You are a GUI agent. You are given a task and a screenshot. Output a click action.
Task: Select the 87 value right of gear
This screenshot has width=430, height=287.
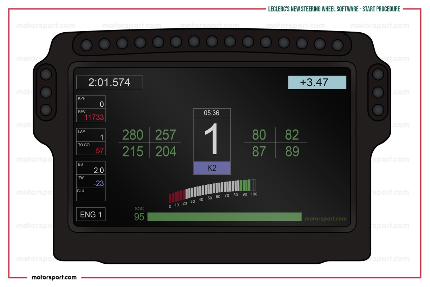(x=259, y=151)
